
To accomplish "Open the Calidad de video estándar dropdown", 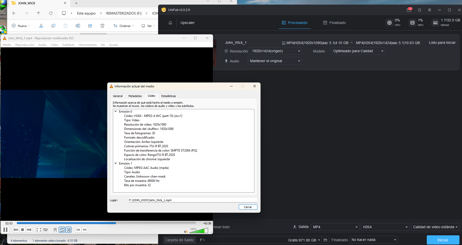I will [435, 227].
